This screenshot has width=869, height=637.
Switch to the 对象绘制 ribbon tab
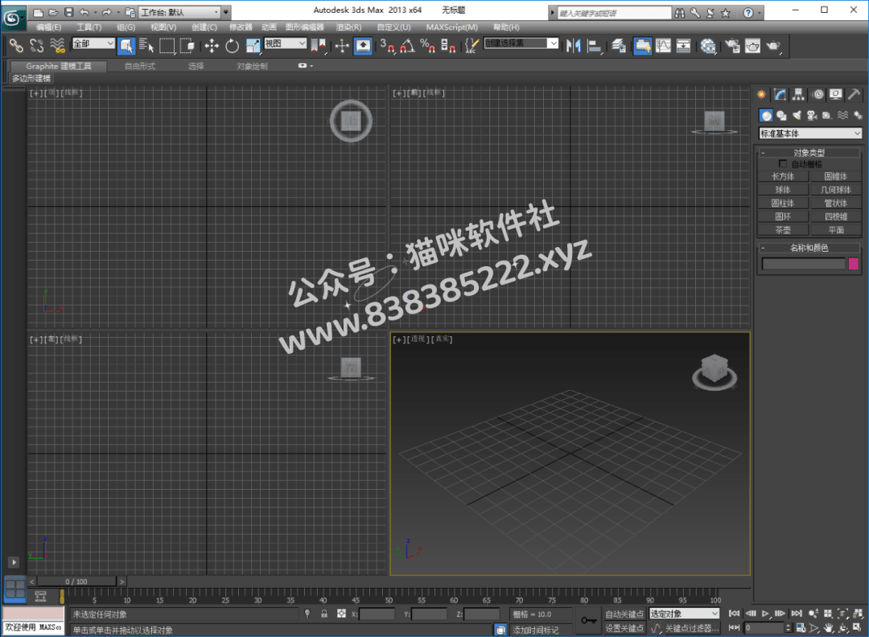click(x=252, y=66)
